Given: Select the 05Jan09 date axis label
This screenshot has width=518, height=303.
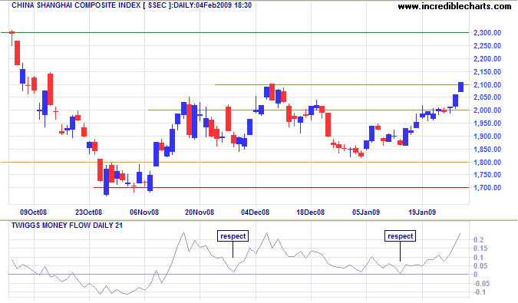Looking at the screenshot, I should 366,212.
